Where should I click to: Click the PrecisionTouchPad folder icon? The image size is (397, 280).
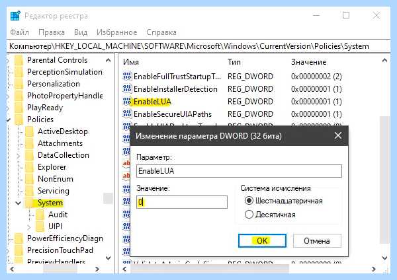(x=19, y=250)
